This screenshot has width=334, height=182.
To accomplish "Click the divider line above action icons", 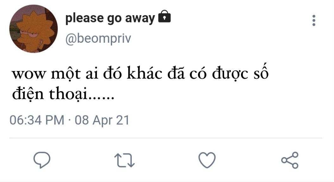I will (166, 138).
